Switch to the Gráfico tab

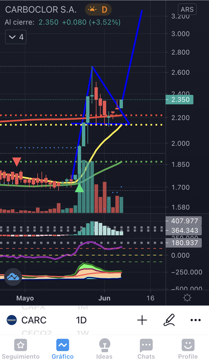tap(63, 349)
